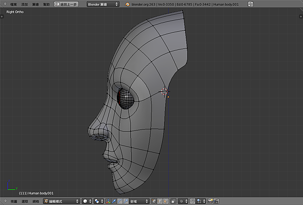This screenshot has height=205, width=303.
Task: Click the 返回上一步 (Back to Previous) button
Action: point(67,4)
